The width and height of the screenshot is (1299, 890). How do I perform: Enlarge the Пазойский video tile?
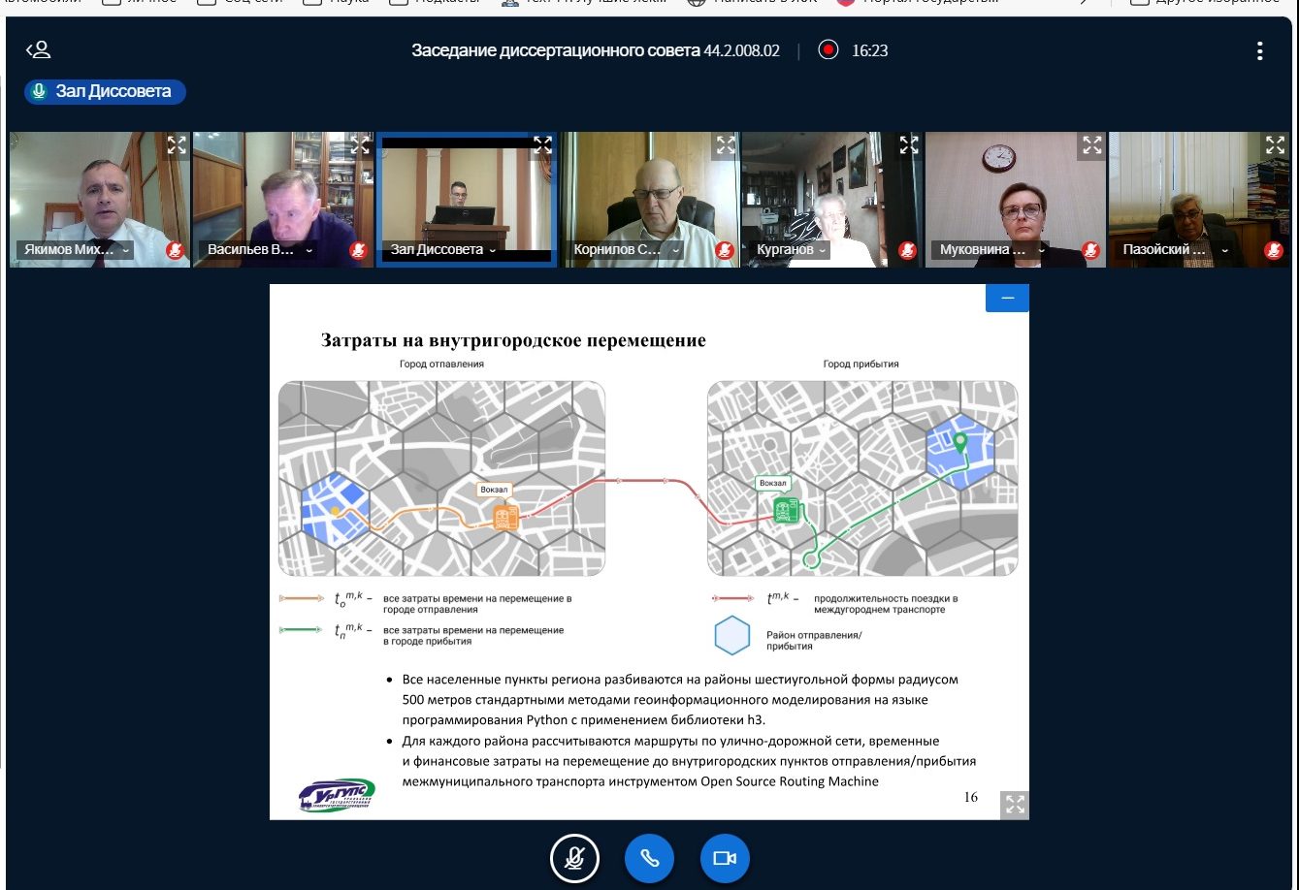1275,145
